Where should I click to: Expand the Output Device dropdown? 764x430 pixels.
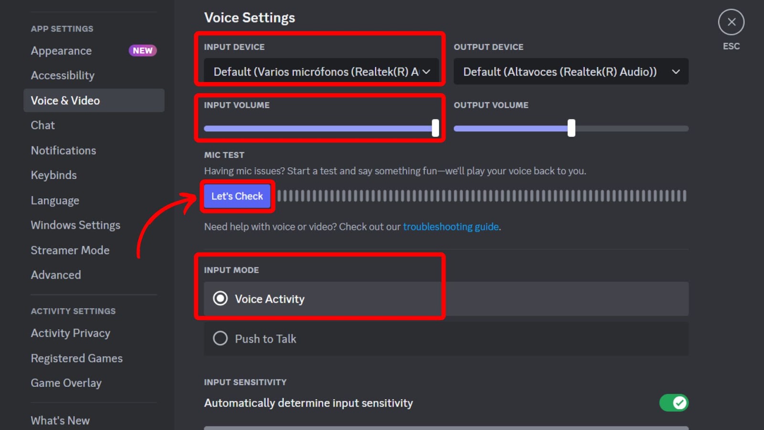[571, 72]
